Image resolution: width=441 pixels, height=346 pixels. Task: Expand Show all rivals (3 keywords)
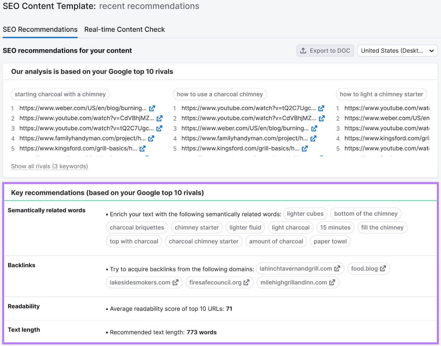click(49, 166)
